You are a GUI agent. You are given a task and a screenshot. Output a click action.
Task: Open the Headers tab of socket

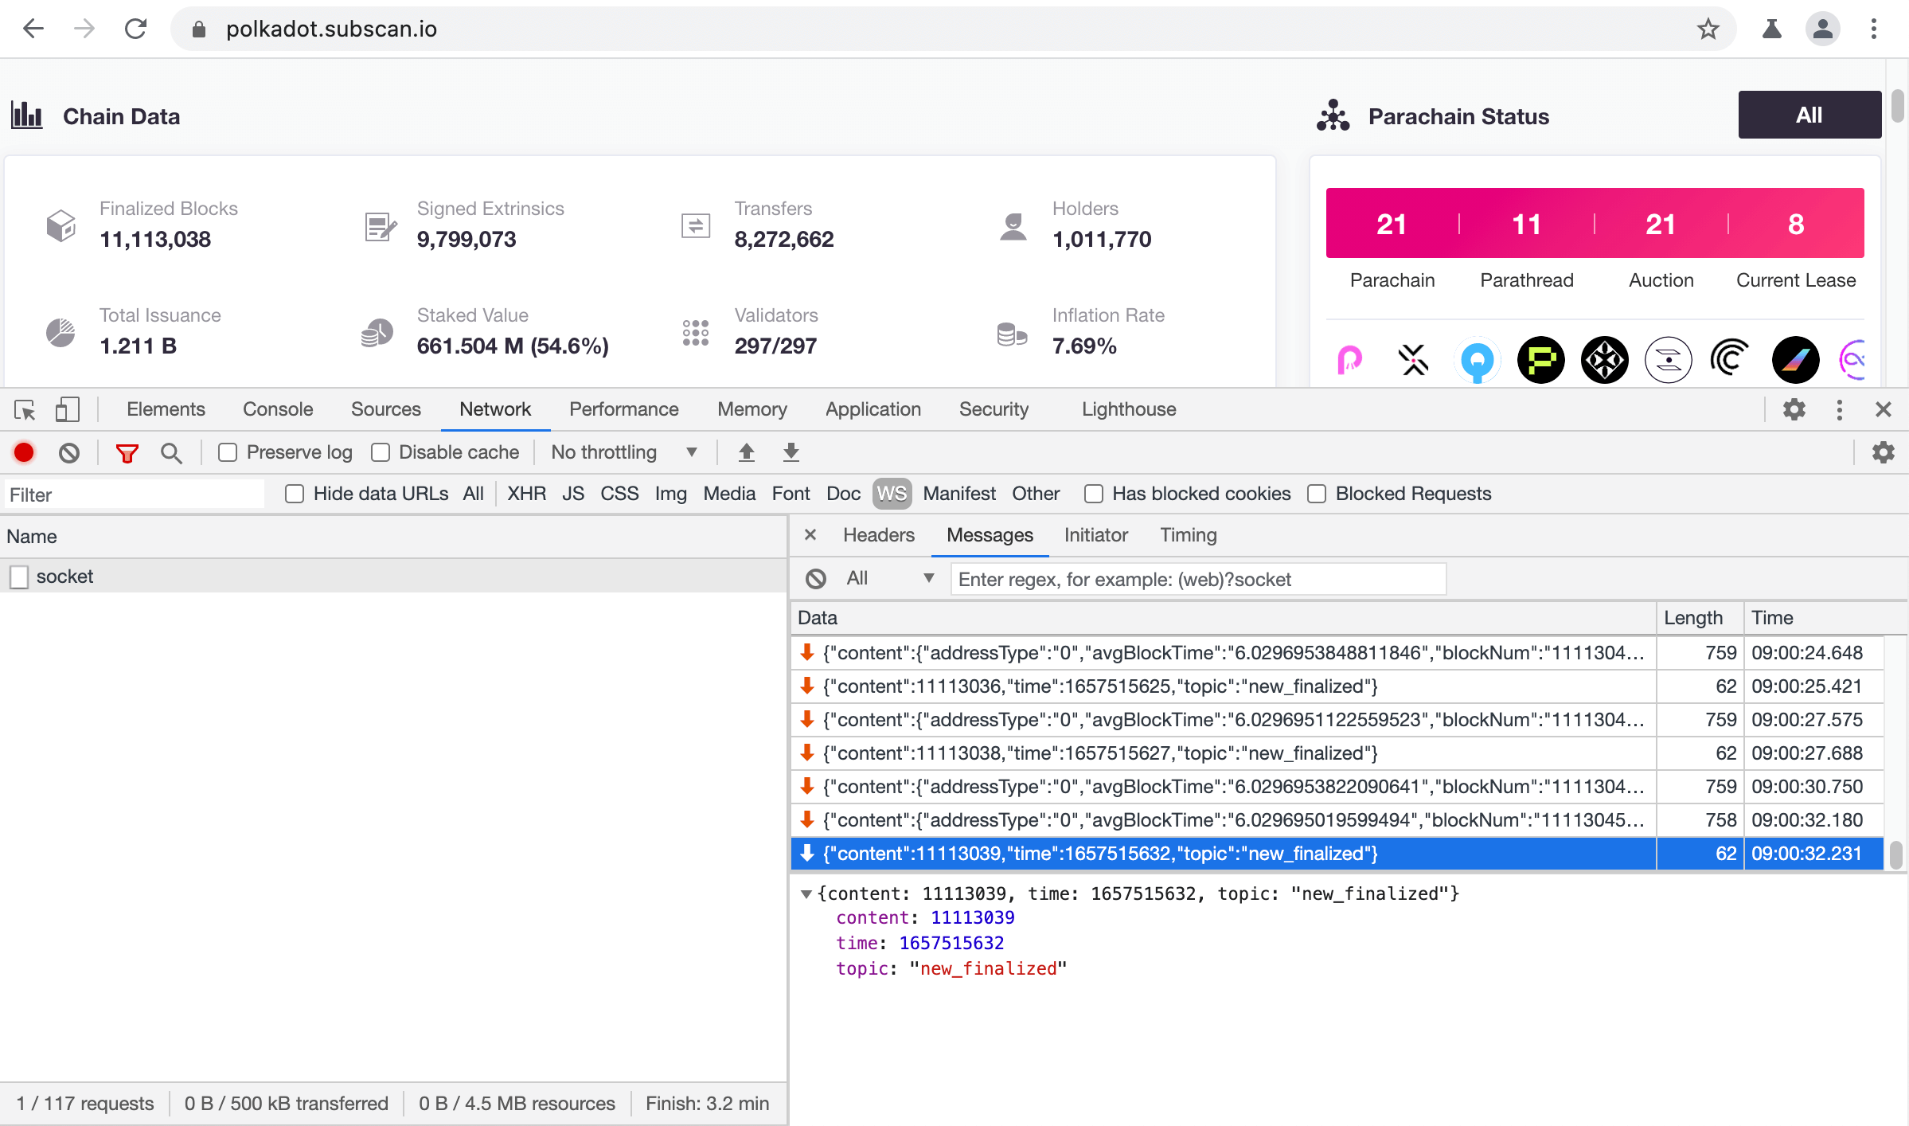(x=879, y=535)
